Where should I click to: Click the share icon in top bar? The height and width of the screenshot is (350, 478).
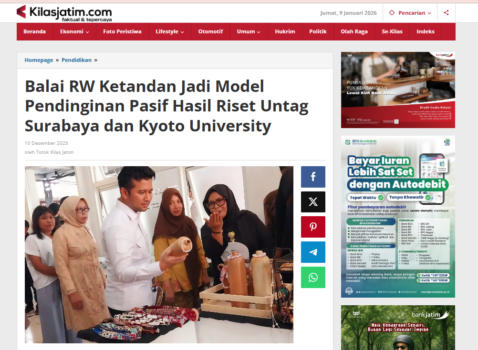[x=446, y=13]
